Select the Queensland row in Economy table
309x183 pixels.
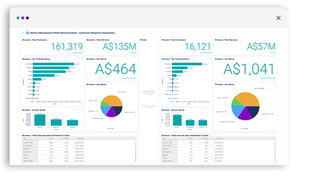[53, 149]
